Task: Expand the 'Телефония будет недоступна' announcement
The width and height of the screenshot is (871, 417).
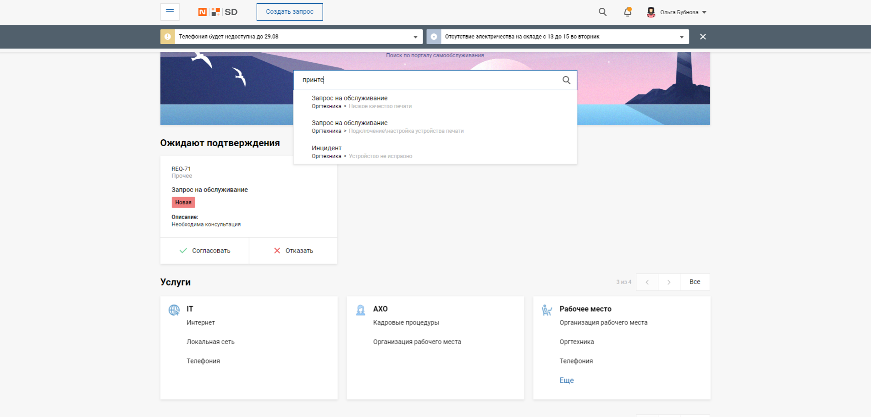Action: [x=415, y=37]
